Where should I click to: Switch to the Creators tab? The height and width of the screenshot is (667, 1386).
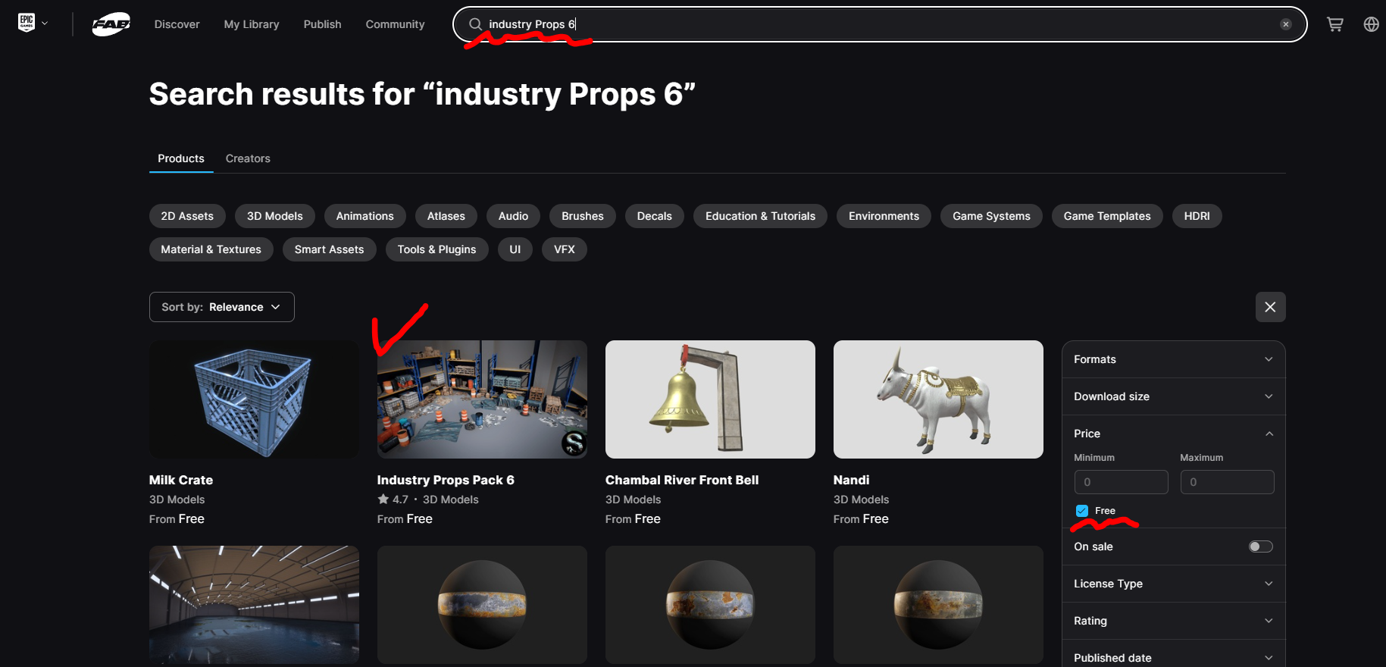248,158
